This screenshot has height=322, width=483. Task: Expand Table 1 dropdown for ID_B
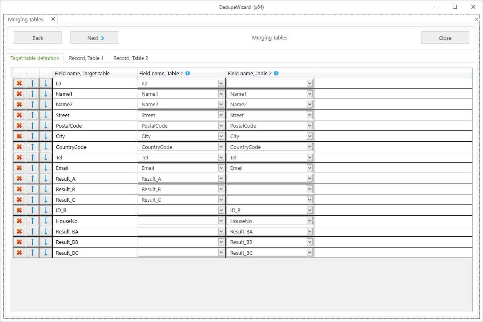click(221, 210)
